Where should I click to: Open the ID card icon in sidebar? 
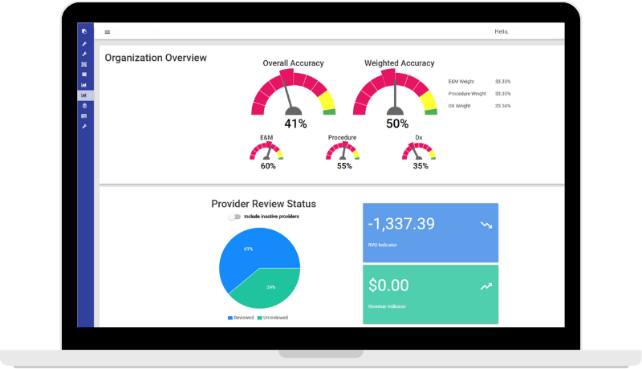pos(84,116)
